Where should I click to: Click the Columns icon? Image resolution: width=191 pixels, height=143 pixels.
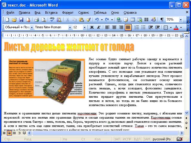[x=147, y=20]
